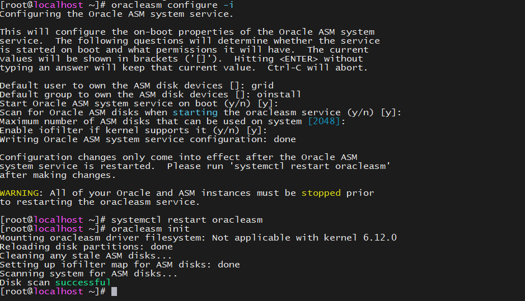
Task: Click the "oracleasm init" command text
Action: (150, 229)
